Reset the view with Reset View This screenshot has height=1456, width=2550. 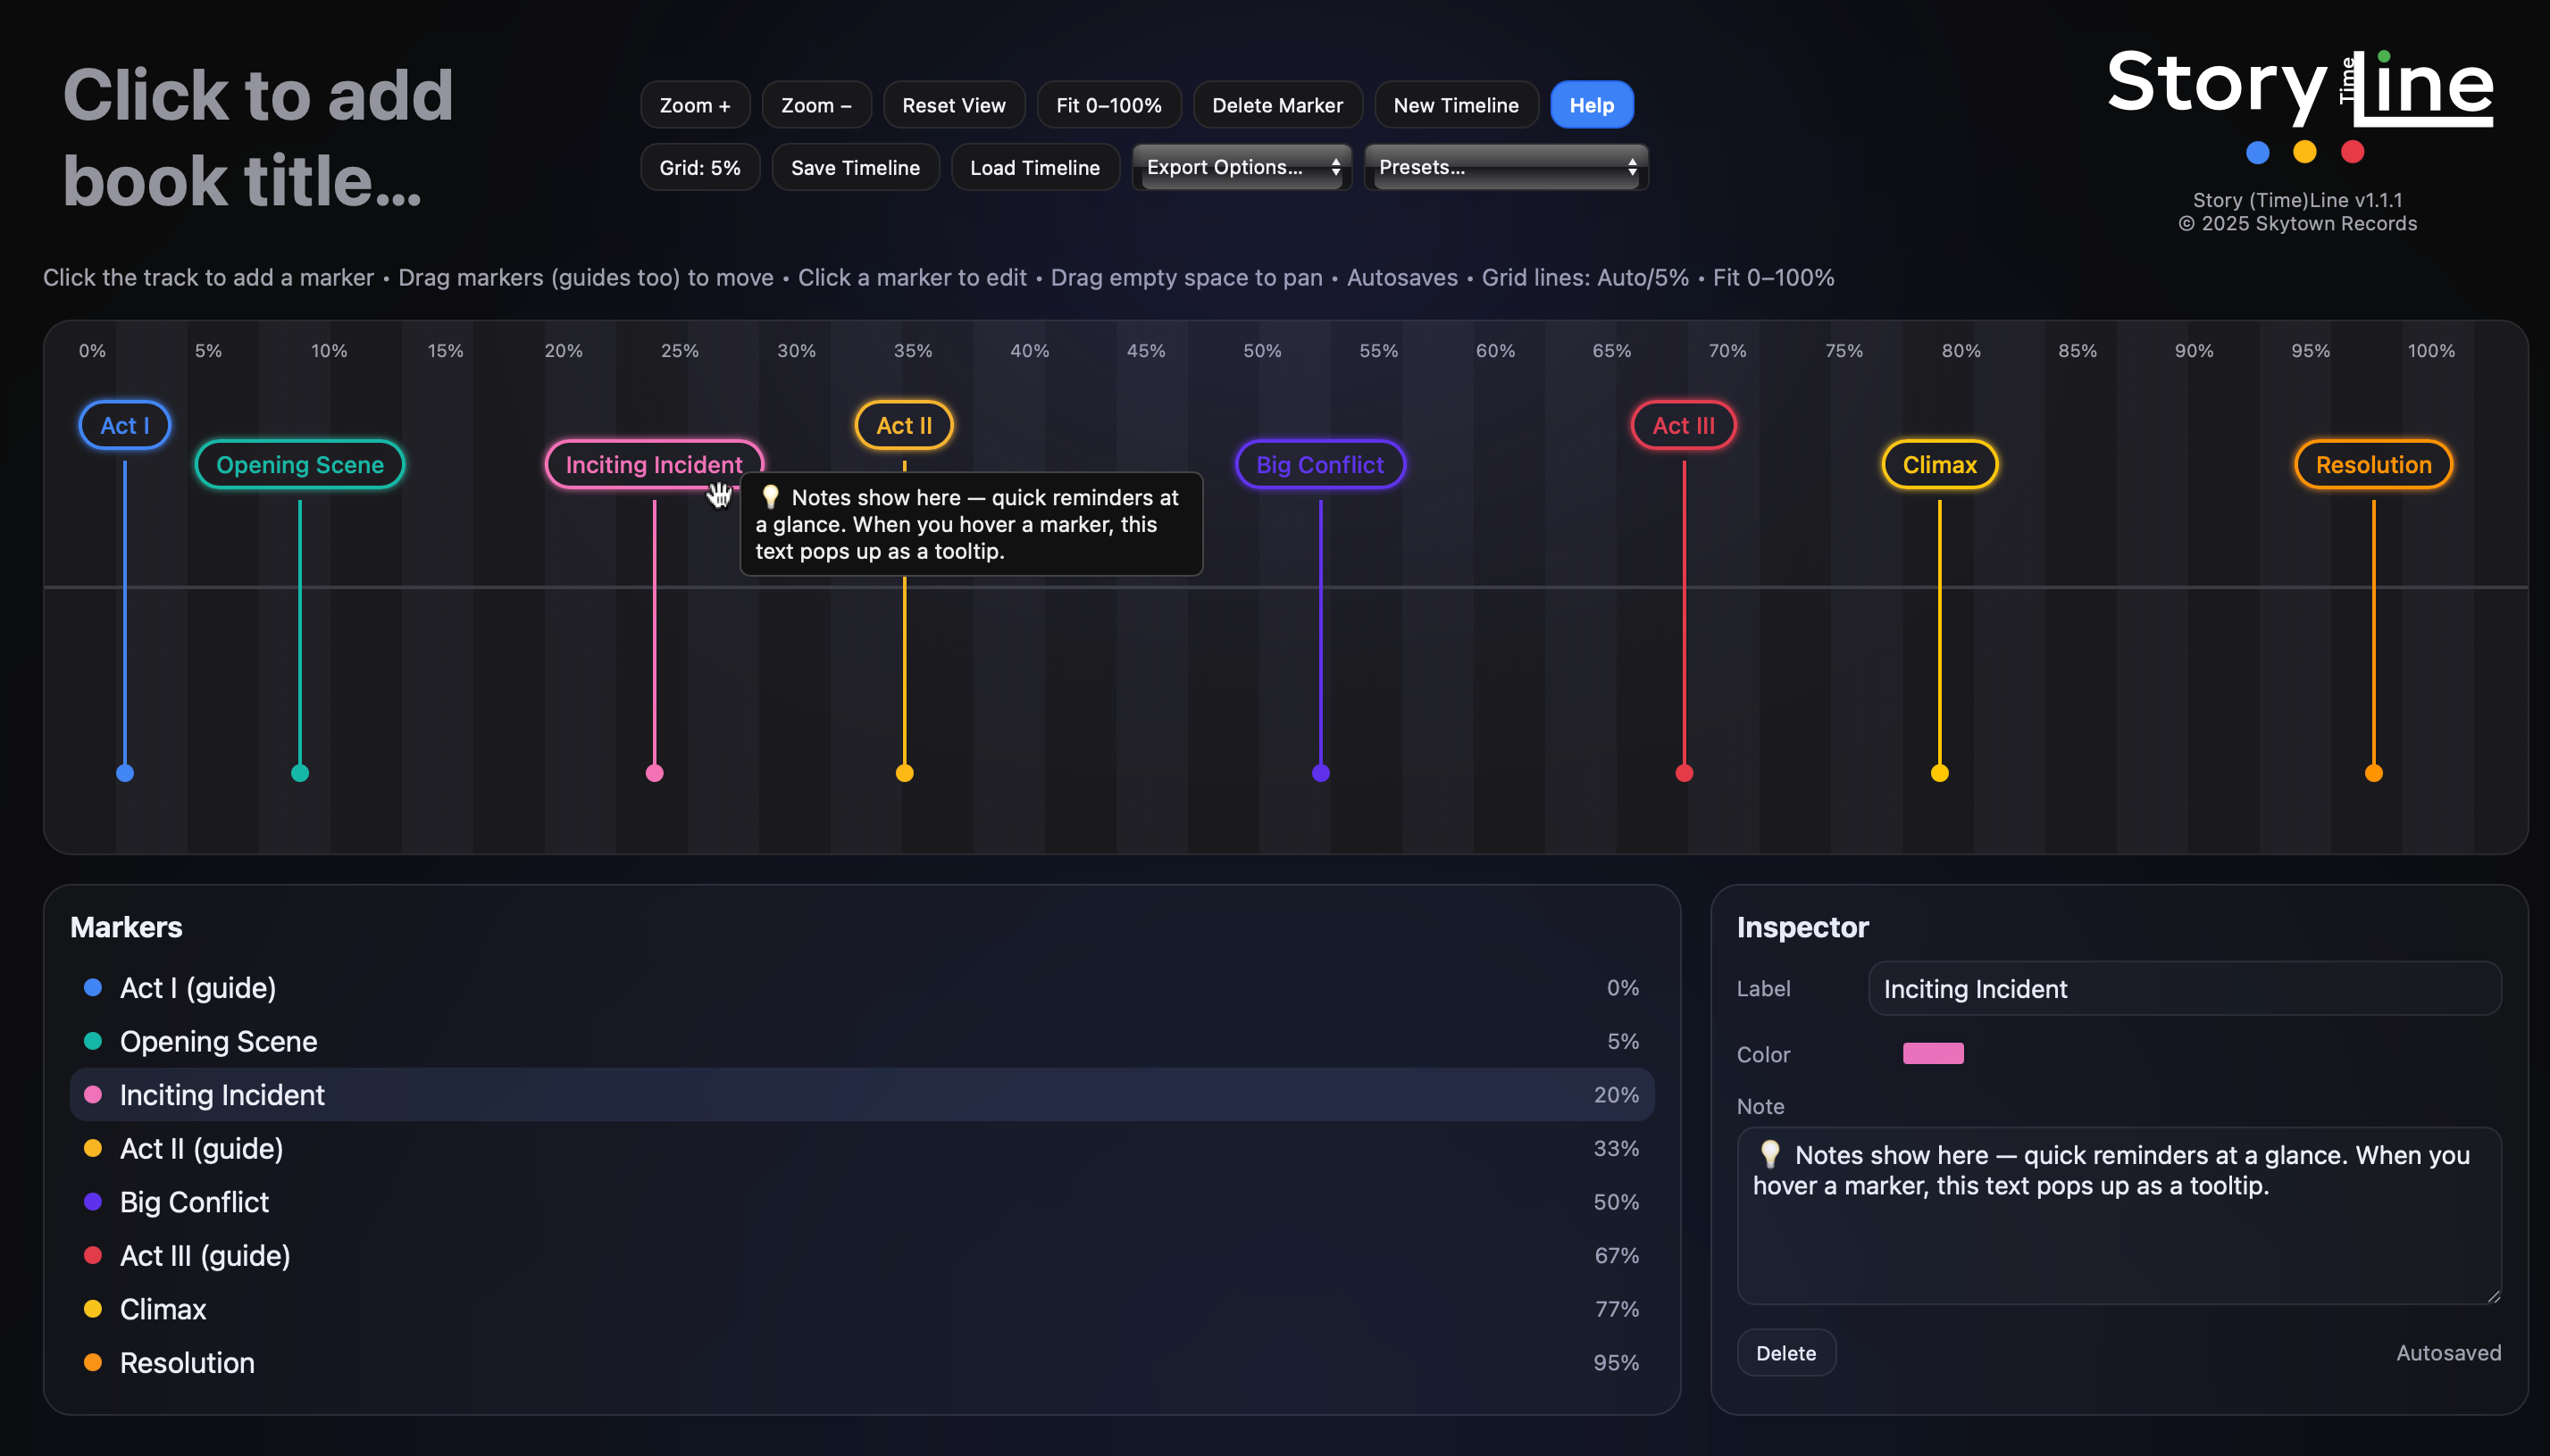[952, 104]
